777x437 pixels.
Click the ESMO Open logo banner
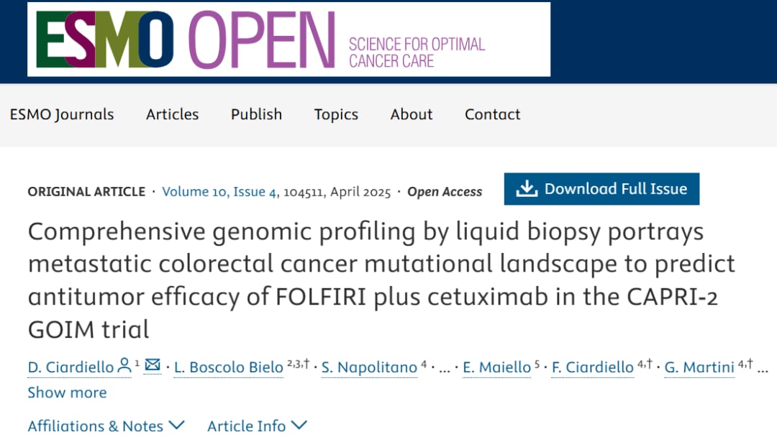288,39
